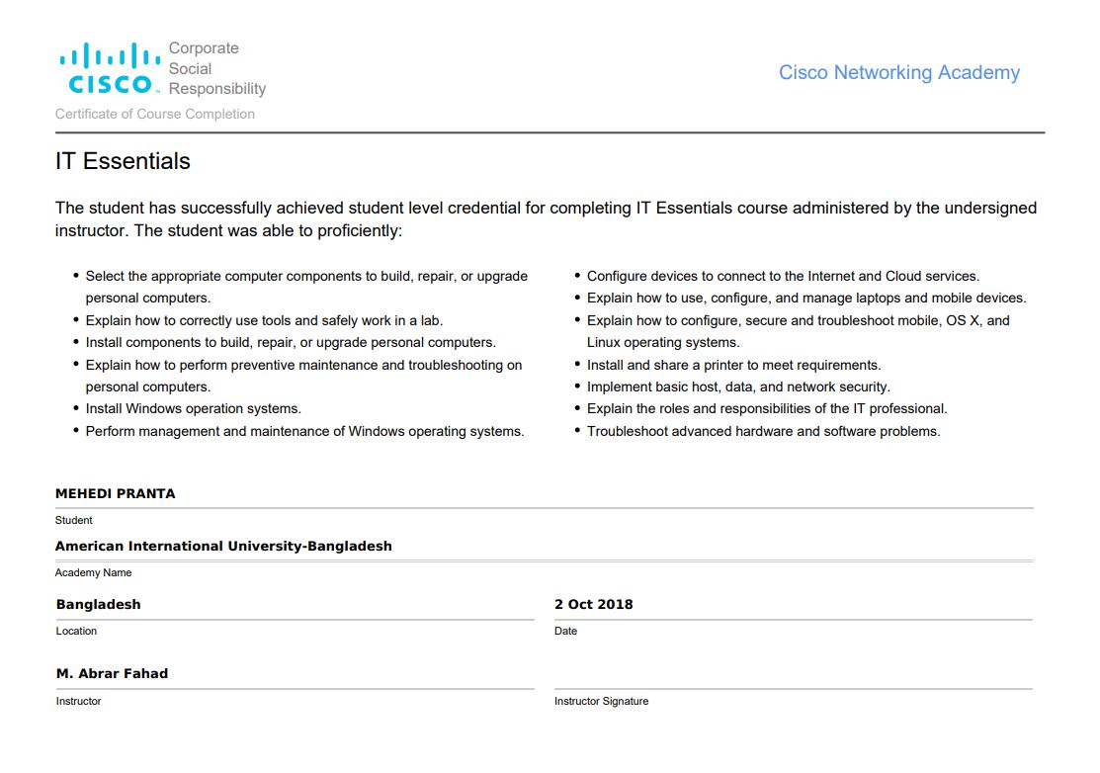Screen dimensions: 1100x773
Task: Click the Certificate of Course Completion label
Action: [x=155, y=114]
